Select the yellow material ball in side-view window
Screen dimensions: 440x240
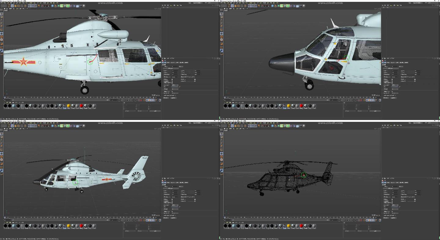(x=69, y=106)
